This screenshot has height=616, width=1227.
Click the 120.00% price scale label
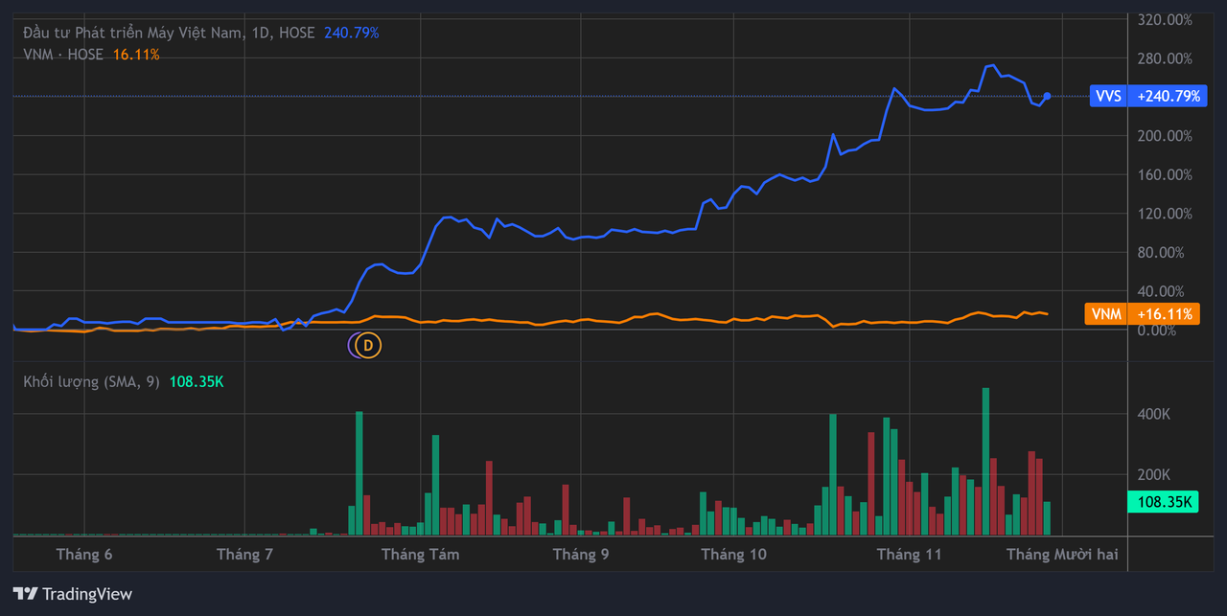coord(1165,214)
